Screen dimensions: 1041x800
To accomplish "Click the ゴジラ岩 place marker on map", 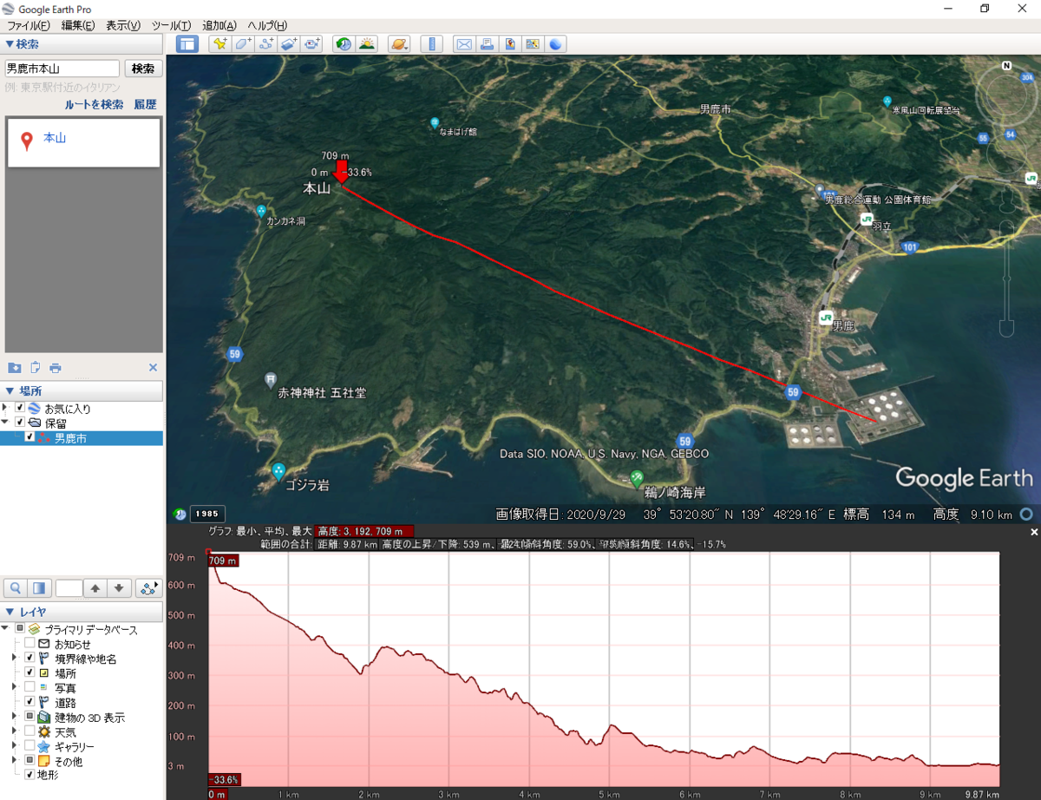I will [278, 471].
